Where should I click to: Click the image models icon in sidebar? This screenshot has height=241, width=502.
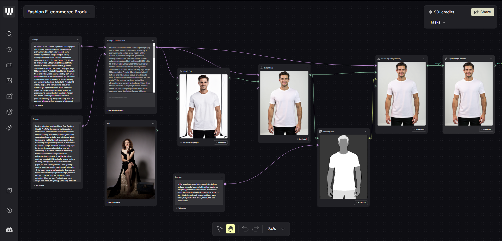pos(9,81)
